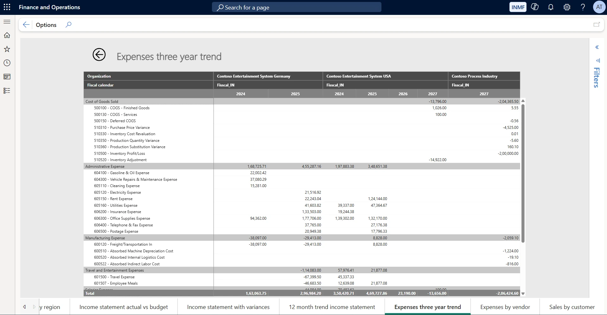607x315 pixels.
Task: Click the table vertical scrollbar thumb
Action: pyautogui.click(x=523, y=173)
